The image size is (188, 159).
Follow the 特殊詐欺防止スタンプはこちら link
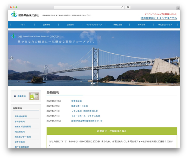coord(159,18)
